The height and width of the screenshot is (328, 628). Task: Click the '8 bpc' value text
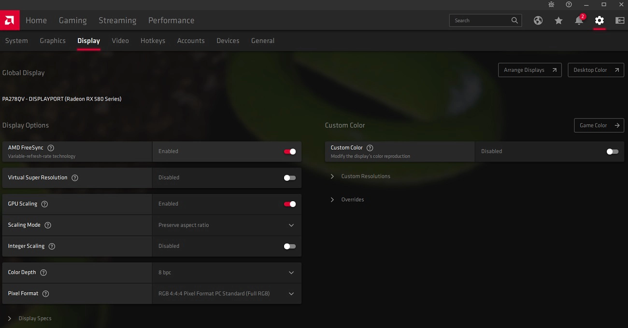pyautogui.click(x=165, y=273)
